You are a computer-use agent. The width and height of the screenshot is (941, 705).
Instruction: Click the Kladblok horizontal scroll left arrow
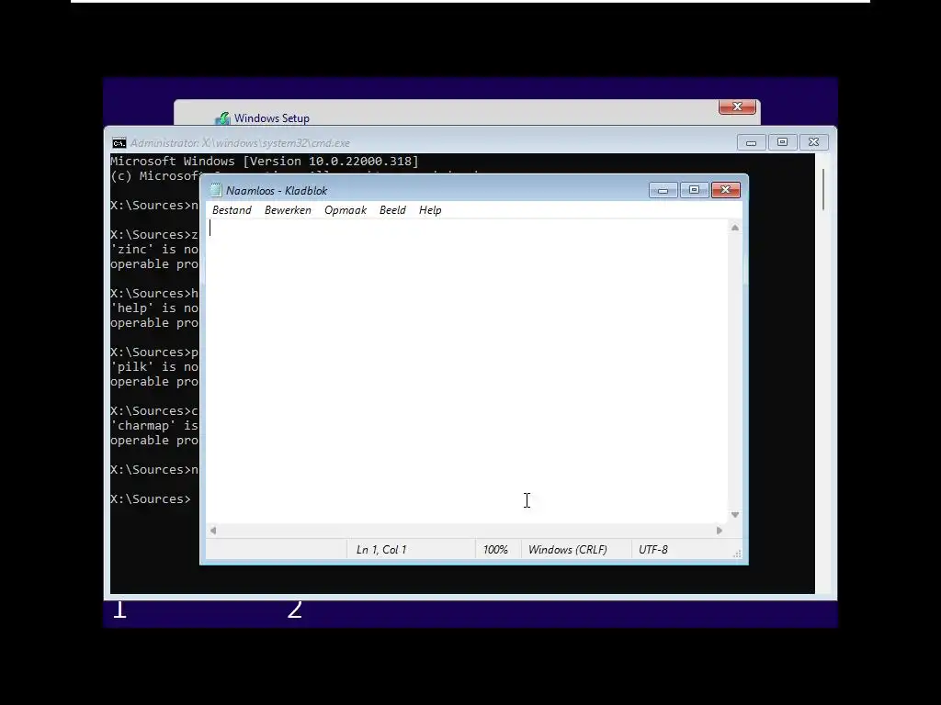(213, 530)
